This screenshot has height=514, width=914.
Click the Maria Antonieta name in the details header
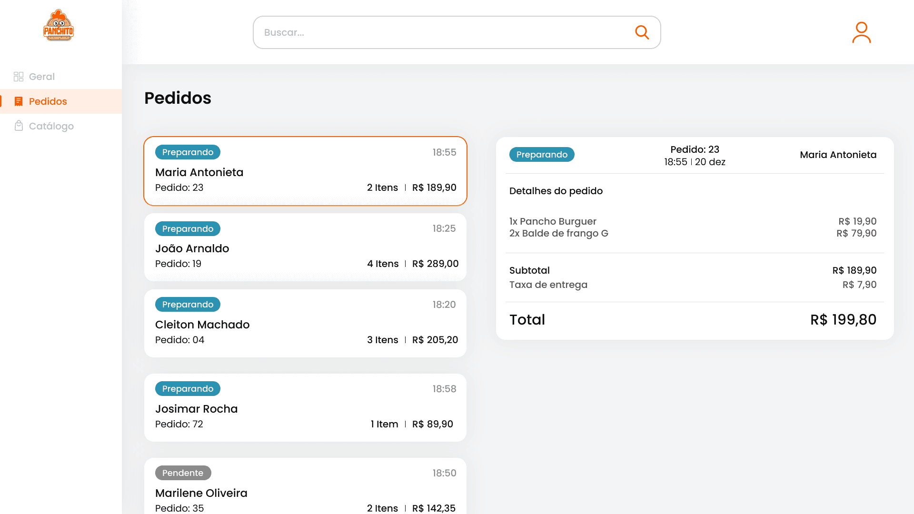838,155
